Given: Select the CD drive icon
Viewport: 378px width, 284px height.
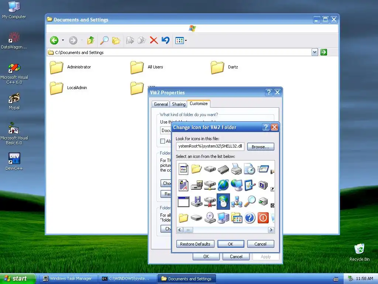Looking at the screenshot, I should 210,218.
